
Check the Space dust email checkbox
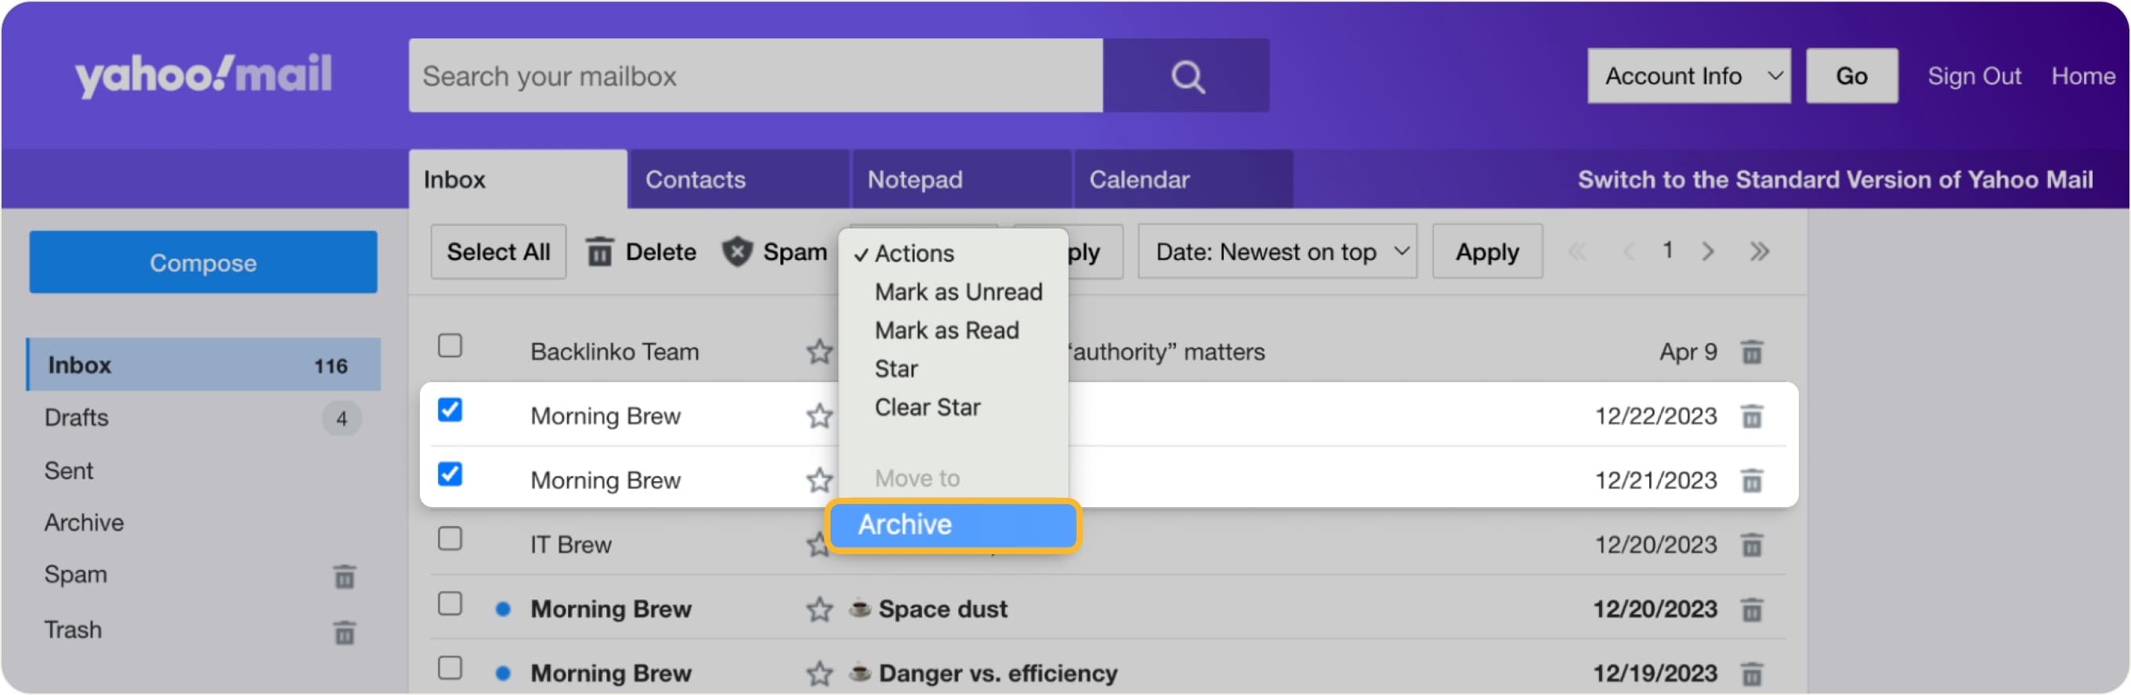450,604
